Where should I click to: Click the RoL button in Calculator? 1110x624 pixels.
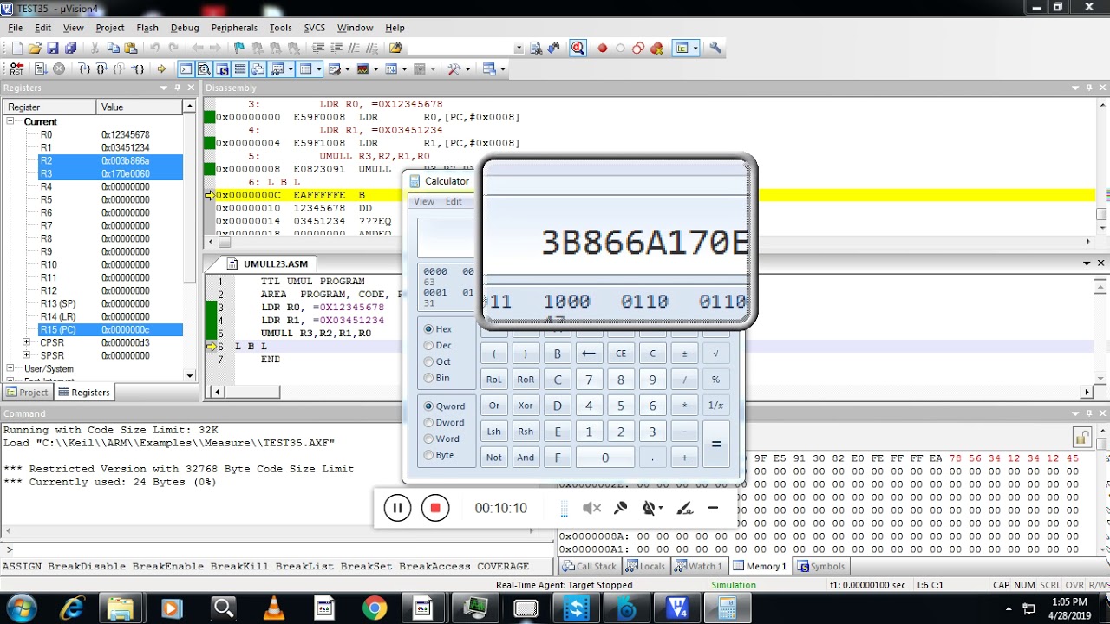[493, 380]
